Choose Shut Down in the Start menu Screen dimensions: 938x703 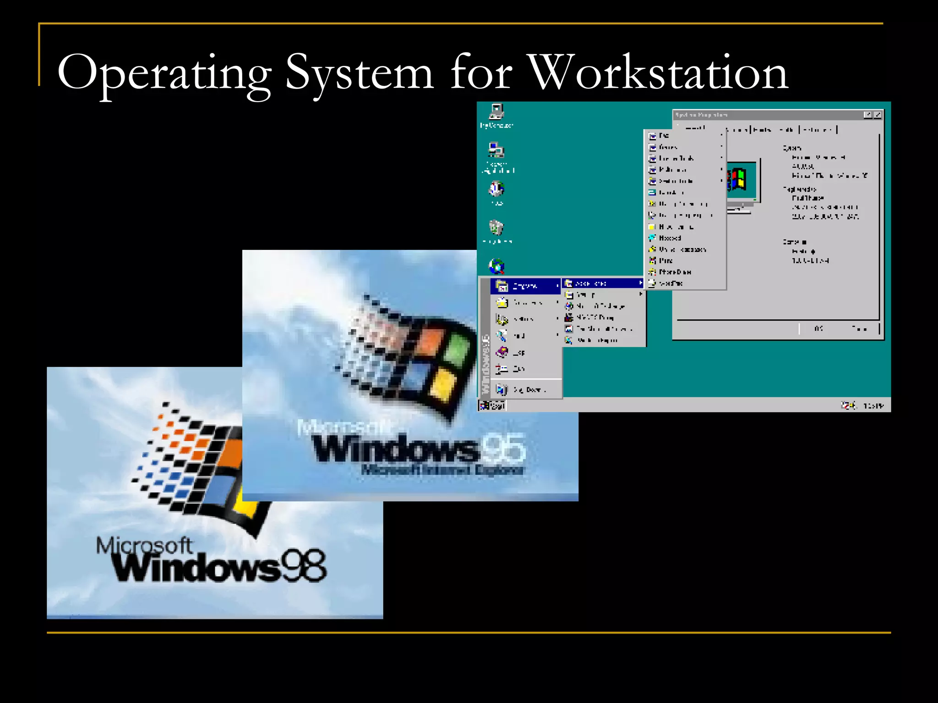click(526, 389)
